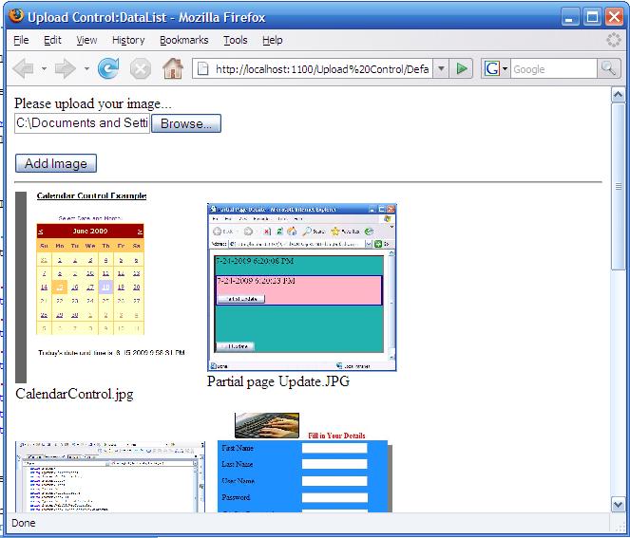Click the Google search box
Image resolution: width=630 pixels, height=538 pixels.
click(554, 69)
